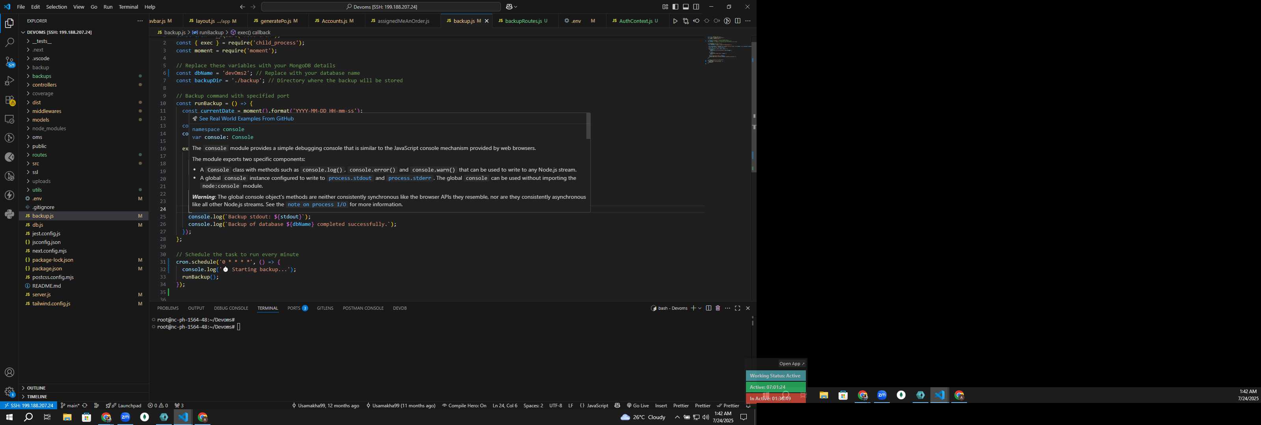Image resolution: width=1261 pixels, height=425 pixels.
Task: Click the Run Code play icon
Action: pyautogui.click(x=675, y=21)
